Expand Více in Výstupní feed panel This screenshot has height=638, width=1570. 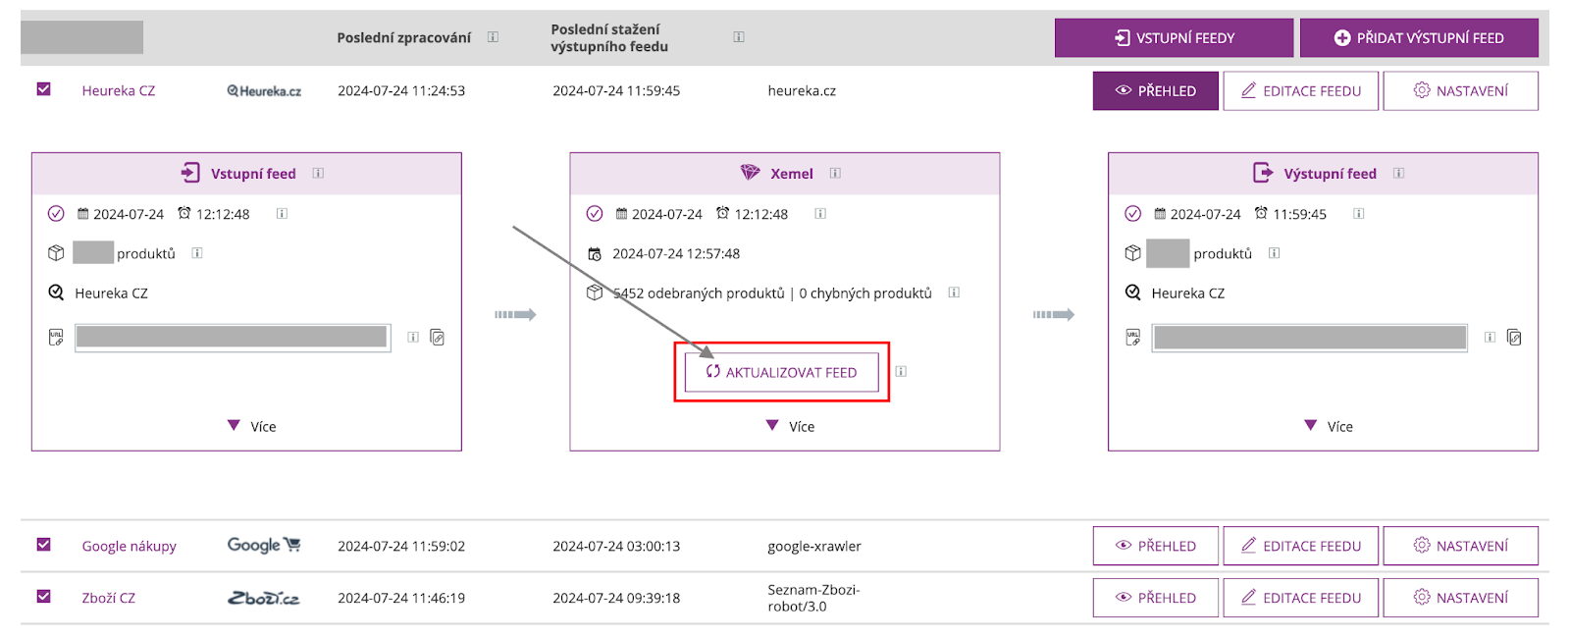(x=1329, y=426)
